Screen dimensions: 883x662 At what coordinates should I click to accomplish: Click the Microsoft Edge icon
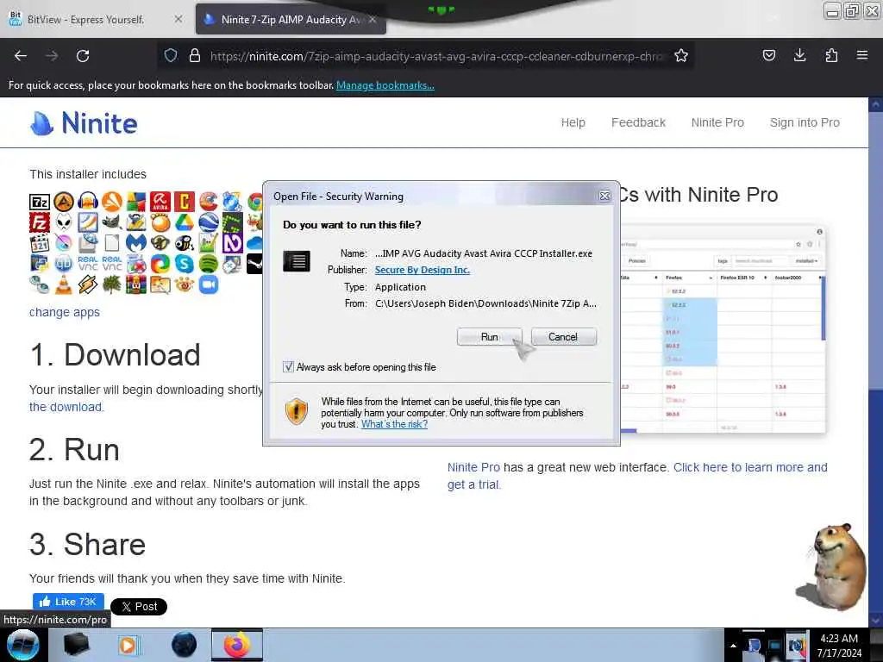click(x=160, y=264)
